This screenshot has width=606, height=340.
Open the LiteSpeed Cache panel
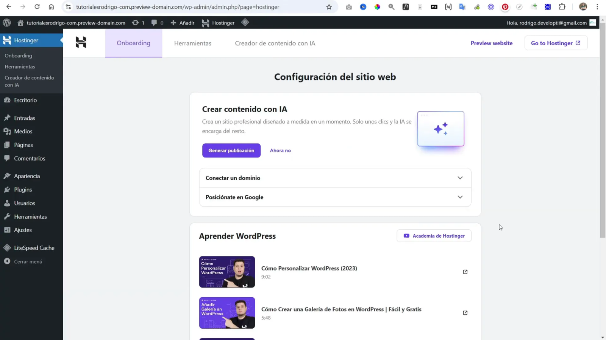34,247
